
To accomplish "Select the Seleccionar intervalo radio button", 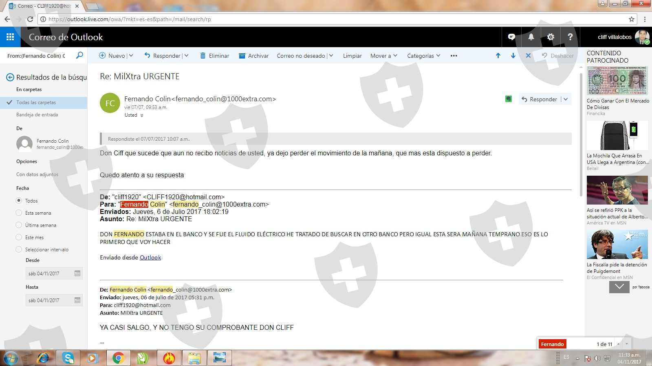I will pyautogui.click(x=19, y=249).
